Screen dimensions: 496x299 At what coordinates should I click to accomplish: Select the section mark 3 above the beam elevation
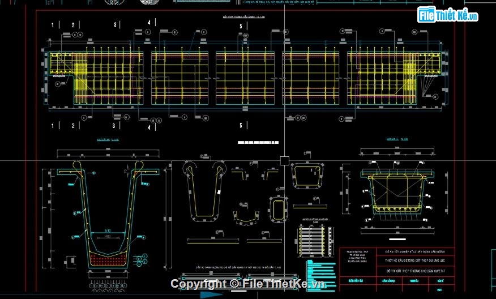tap(115, 24)
